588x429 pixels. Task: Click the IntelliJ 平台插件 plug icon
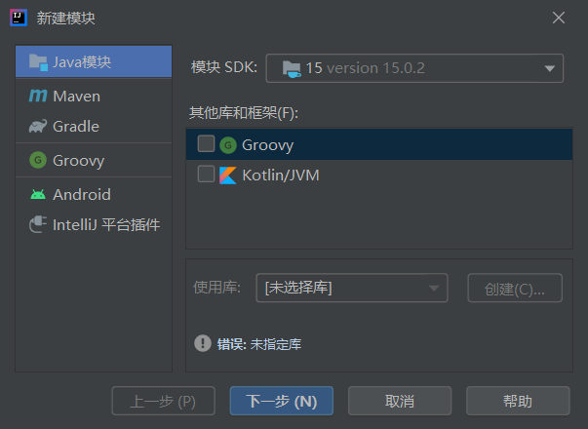click(x=38, y=224)
